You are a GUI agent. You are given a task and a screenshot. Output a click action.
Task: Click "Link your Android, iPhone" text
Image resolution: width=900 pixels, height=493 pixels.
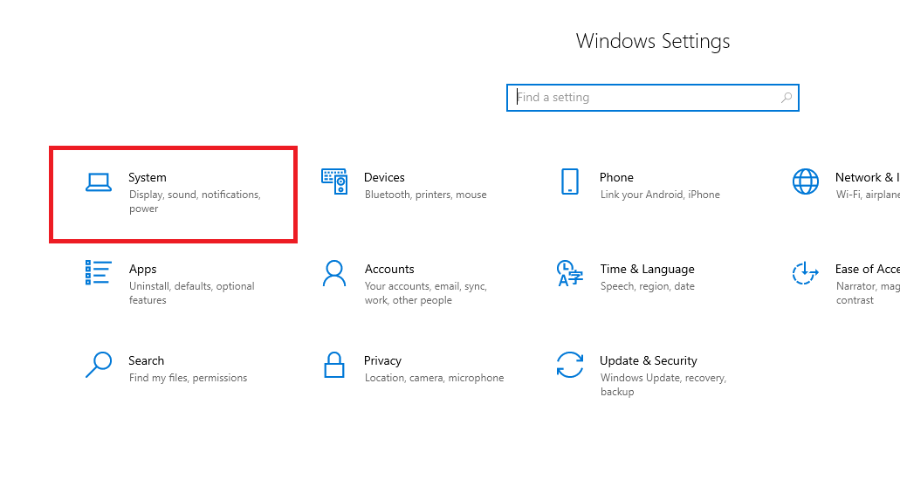coord(660,195)
